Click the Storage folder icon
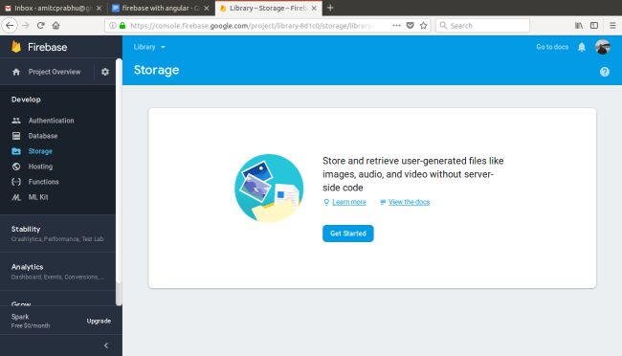 [x=16, y=151]
